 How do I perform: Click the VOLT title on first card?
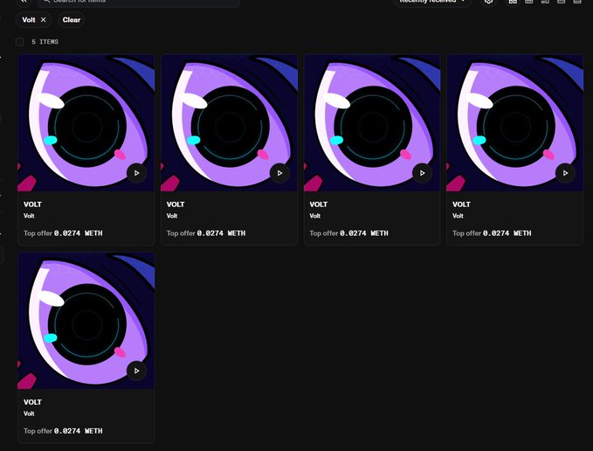pos(32,205)
